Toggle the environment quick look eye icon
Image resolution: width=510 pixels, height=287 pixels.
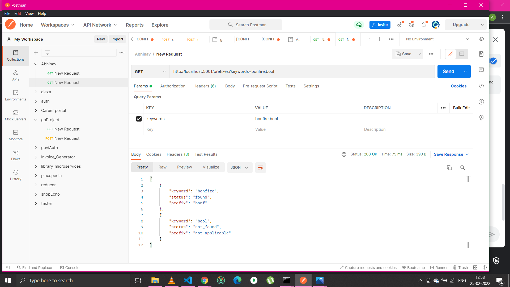click(481, 39)
